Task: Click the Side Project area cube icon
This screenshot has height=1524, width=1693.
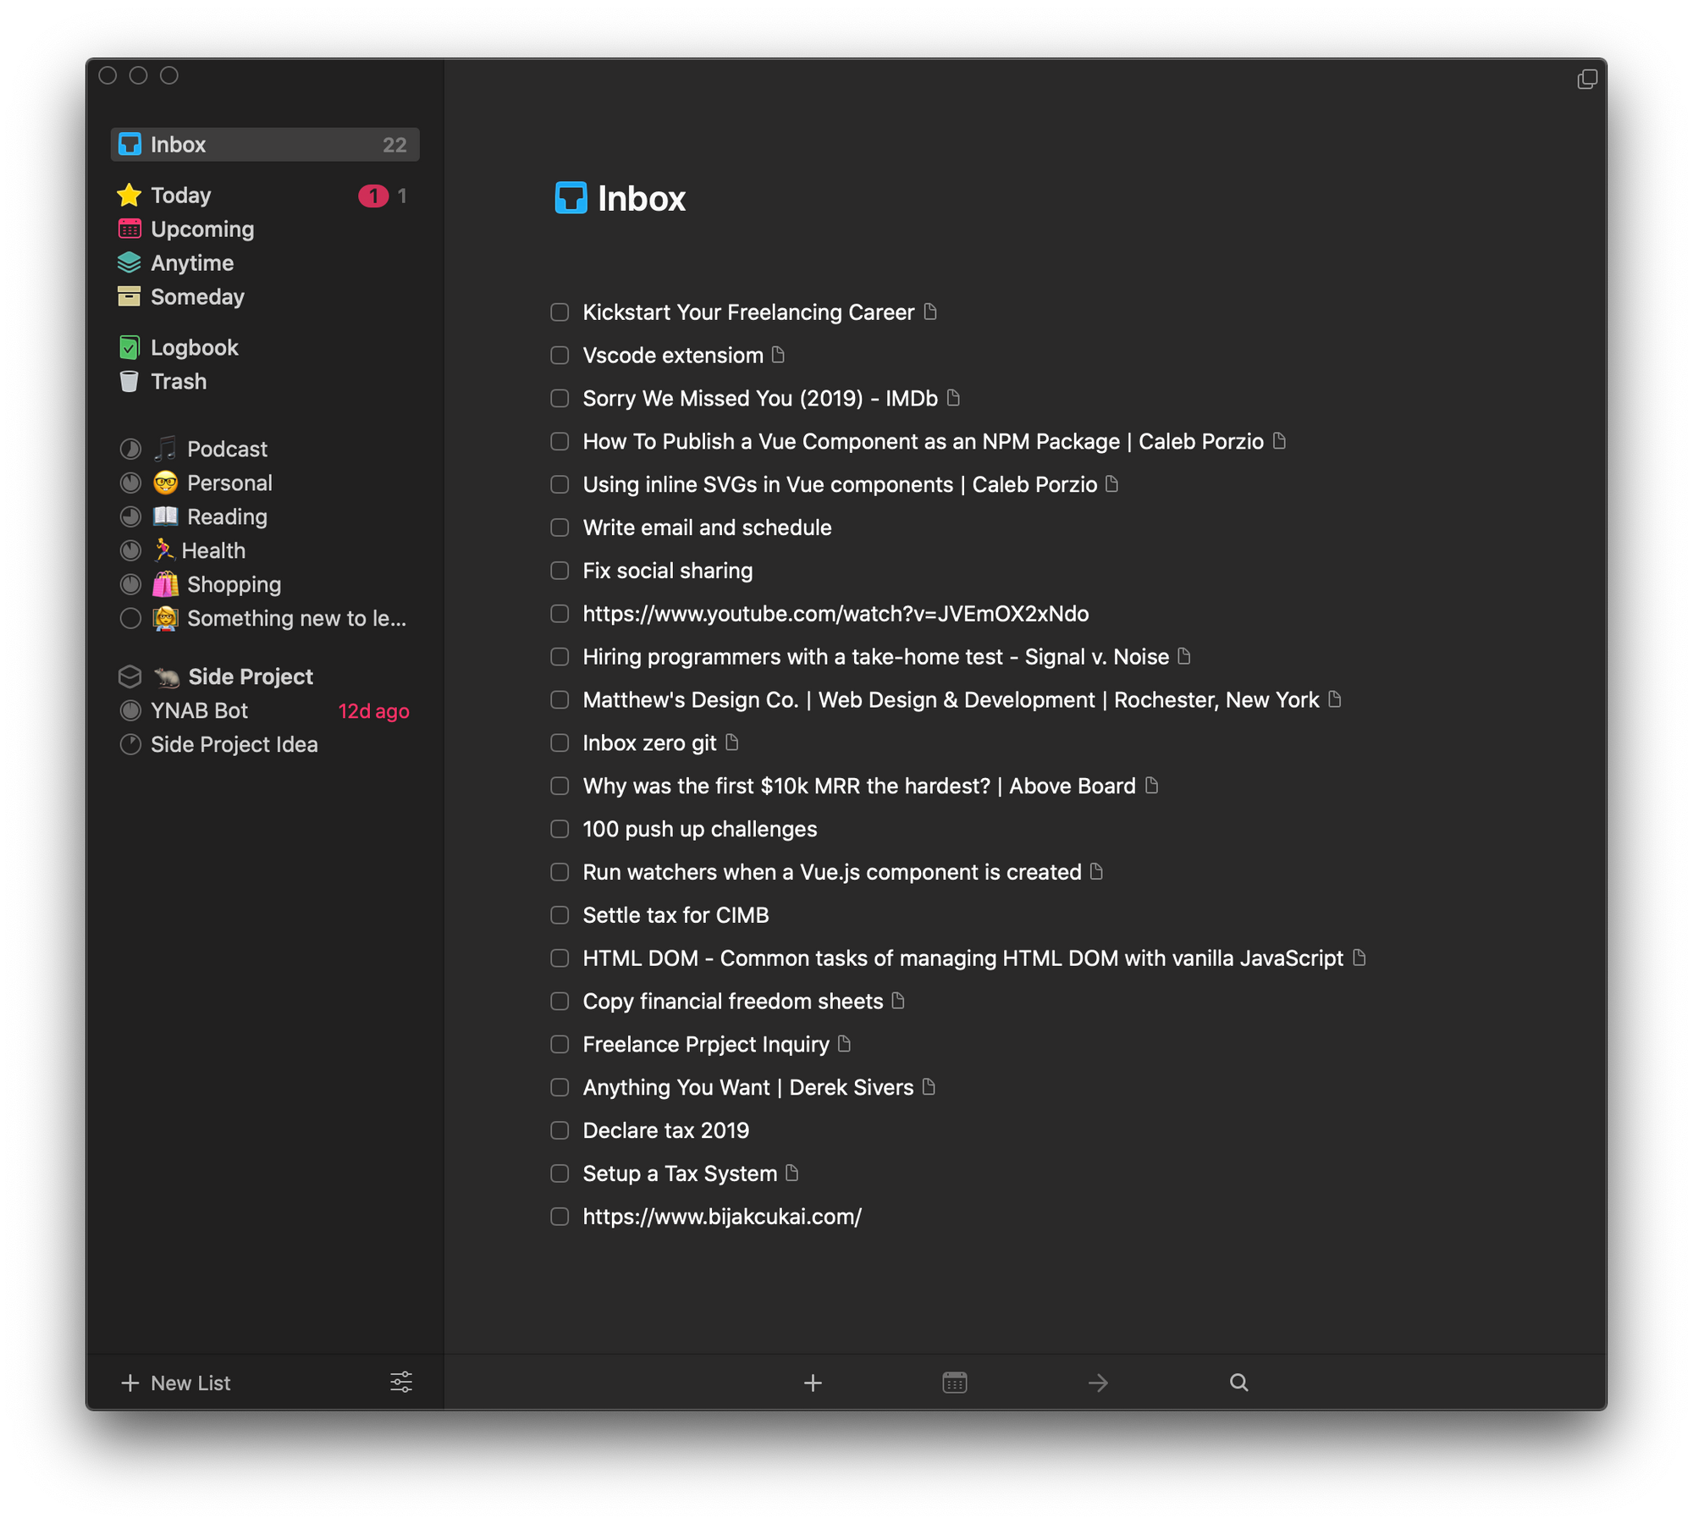Action: [130, 676]
